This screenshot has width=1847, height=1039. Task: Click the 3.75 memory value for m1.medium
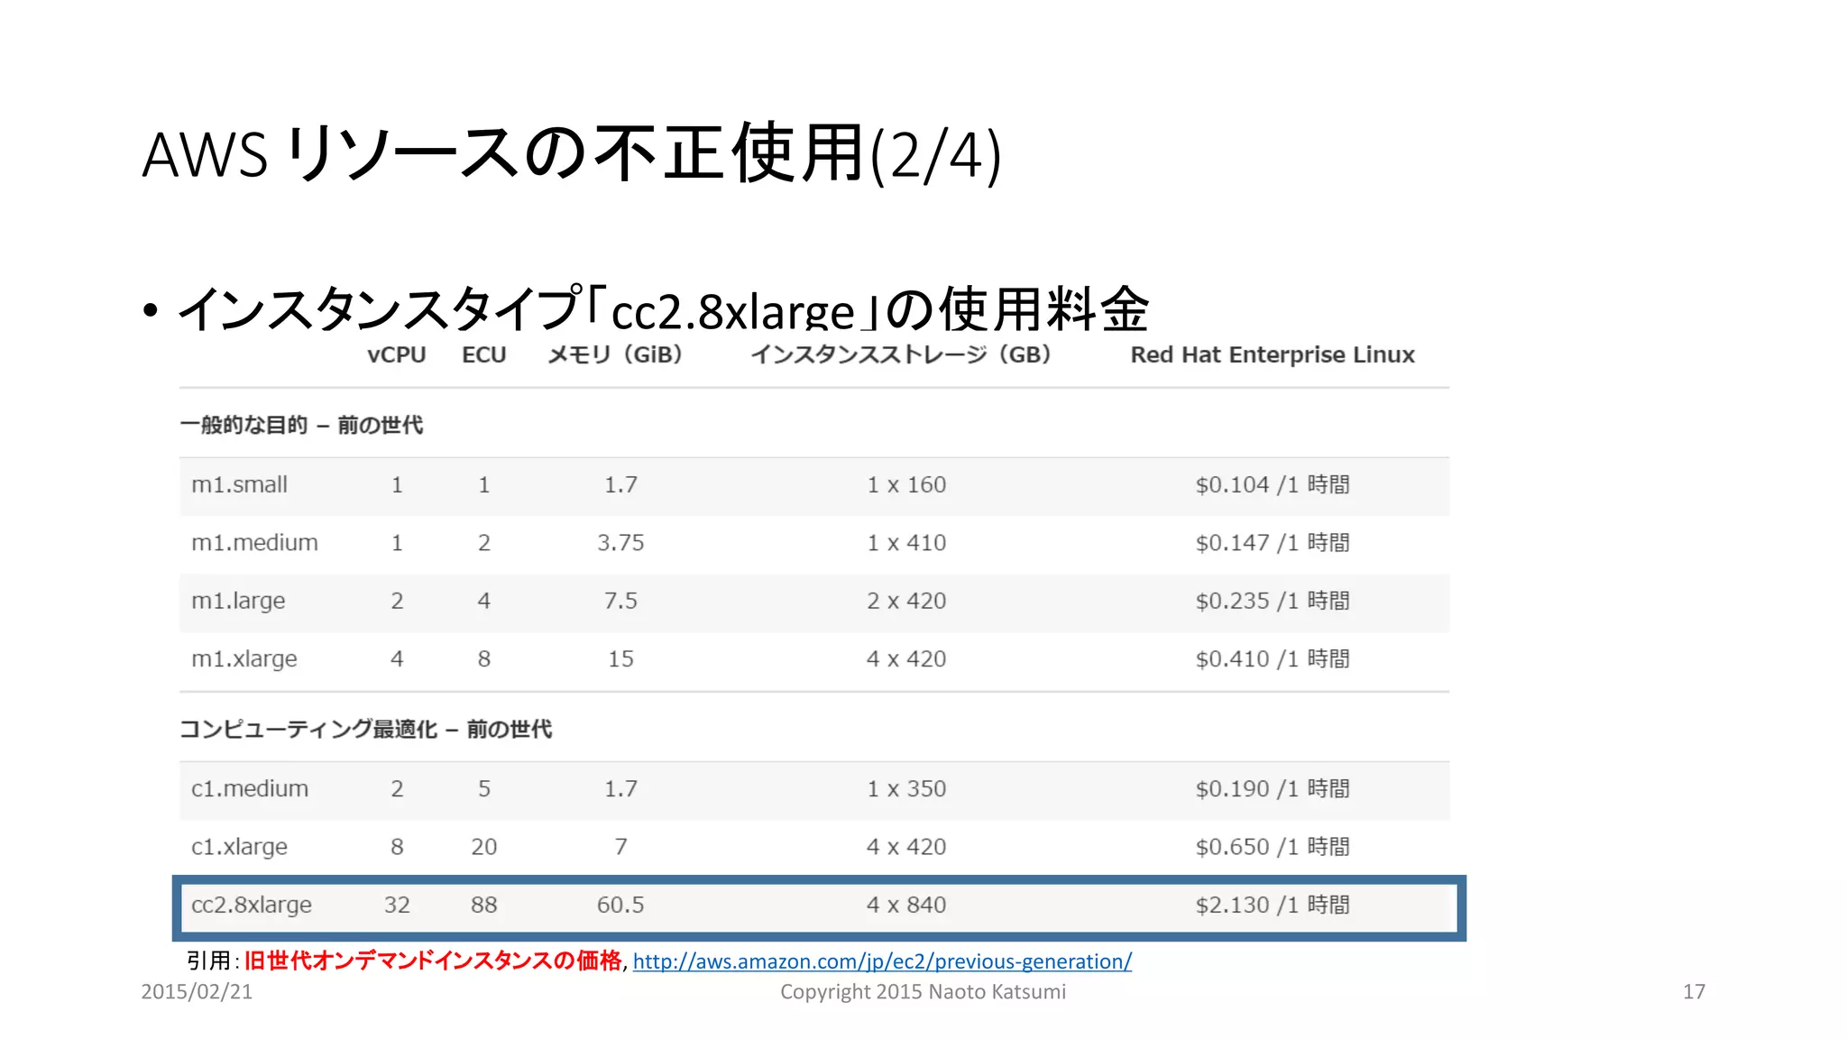[620, 542]
